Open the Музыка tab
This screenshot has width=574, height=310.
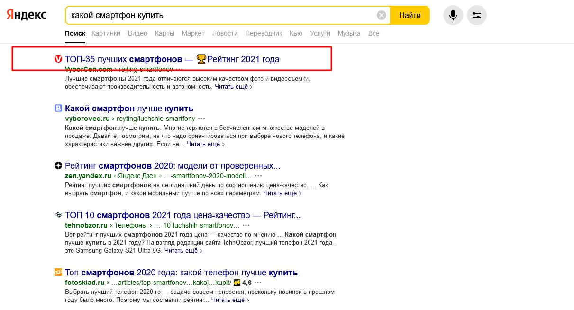pos(349,33)
